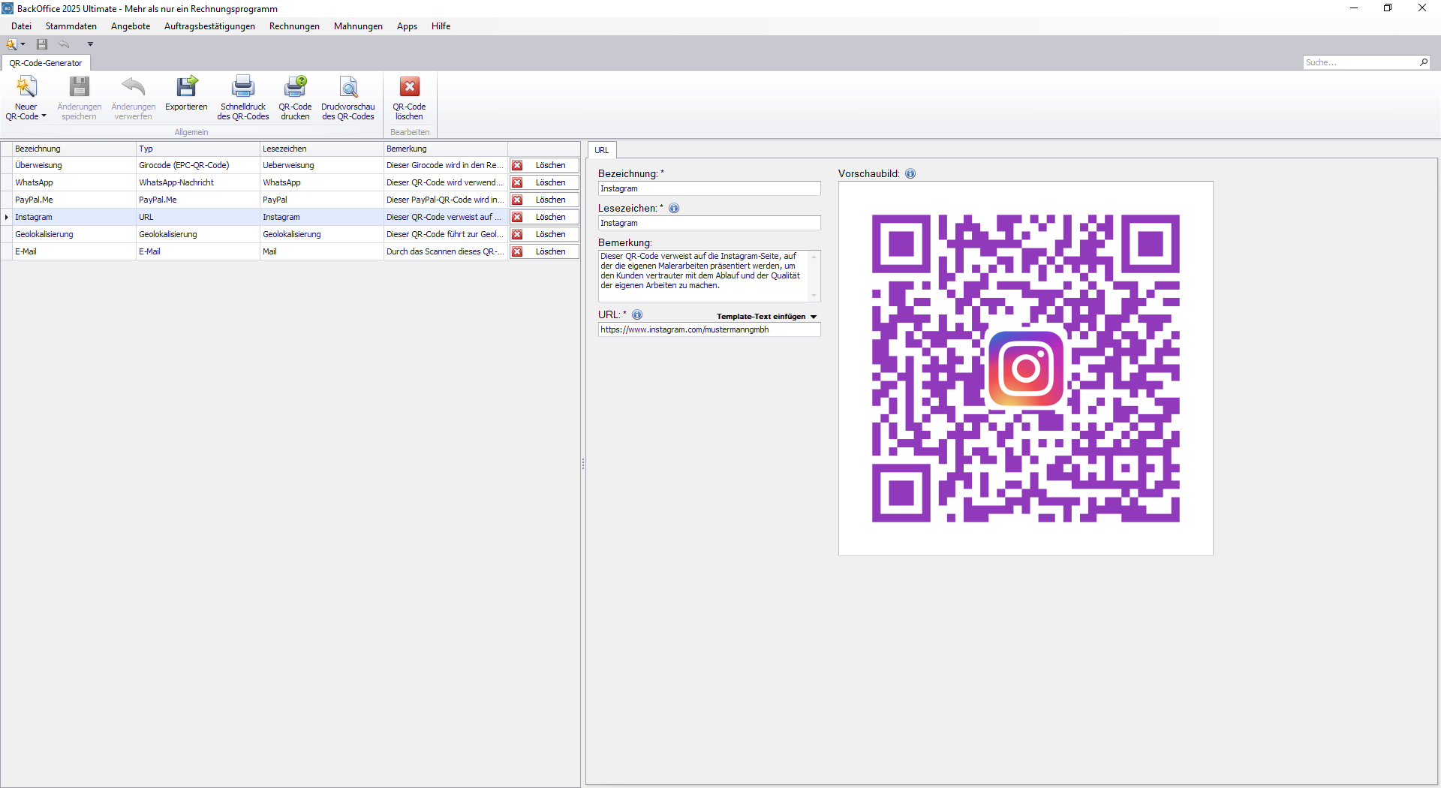Click red delete icon in PayPal.Me row
The image size is (1441, 788).
pos(517,200)
